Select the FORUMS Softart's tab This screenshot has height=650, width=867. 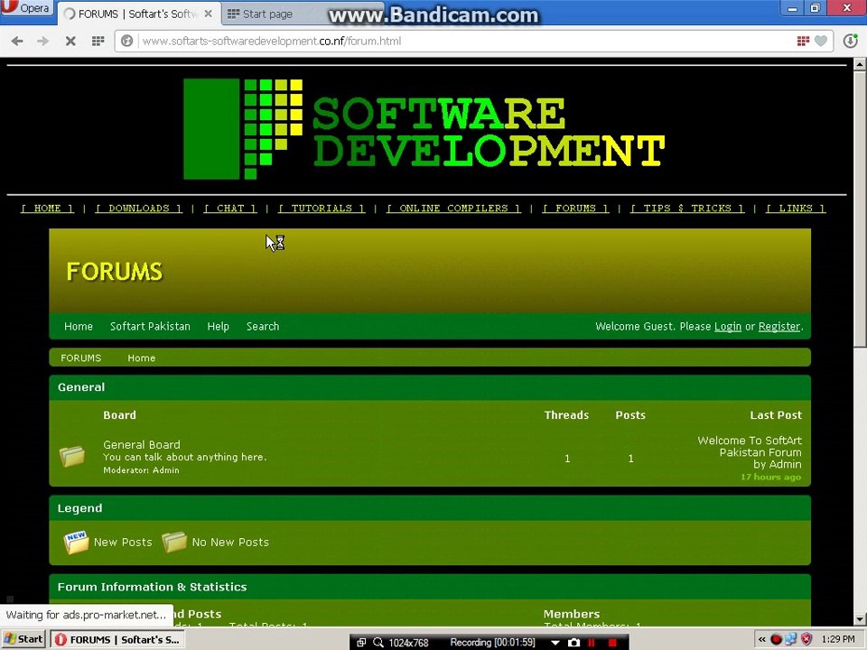pyautogui.click(x=137, y=14)
